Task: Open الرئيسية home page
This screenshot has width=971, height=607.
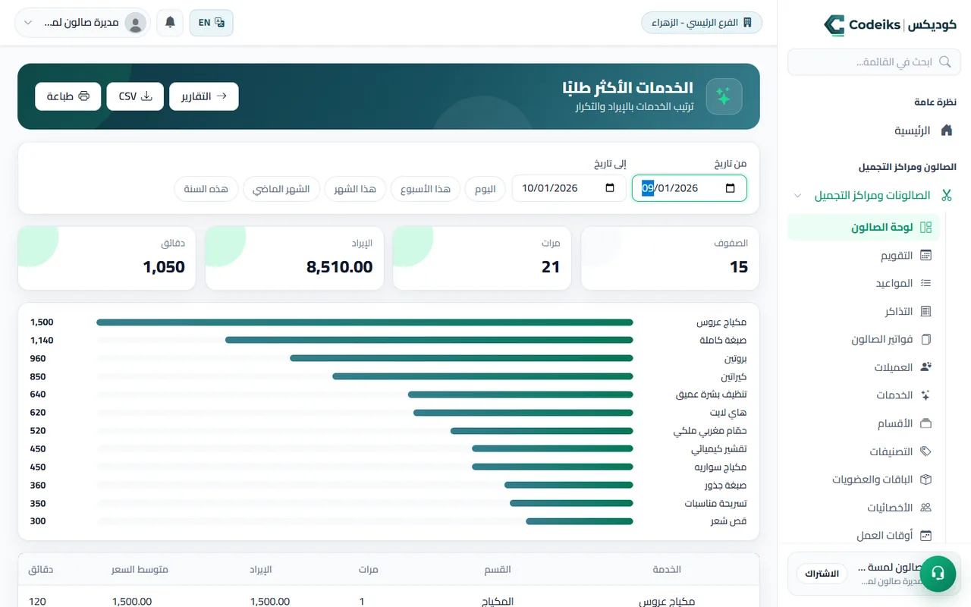Action: [923, 131]
